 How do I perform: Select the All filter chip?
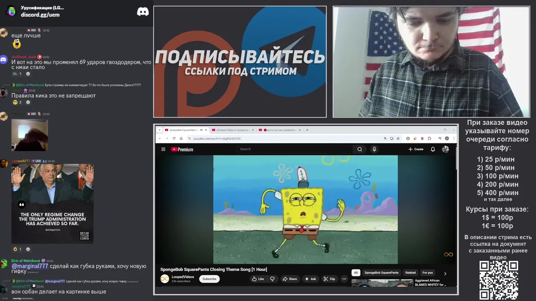pyautogui.click(x=356, y=273)
